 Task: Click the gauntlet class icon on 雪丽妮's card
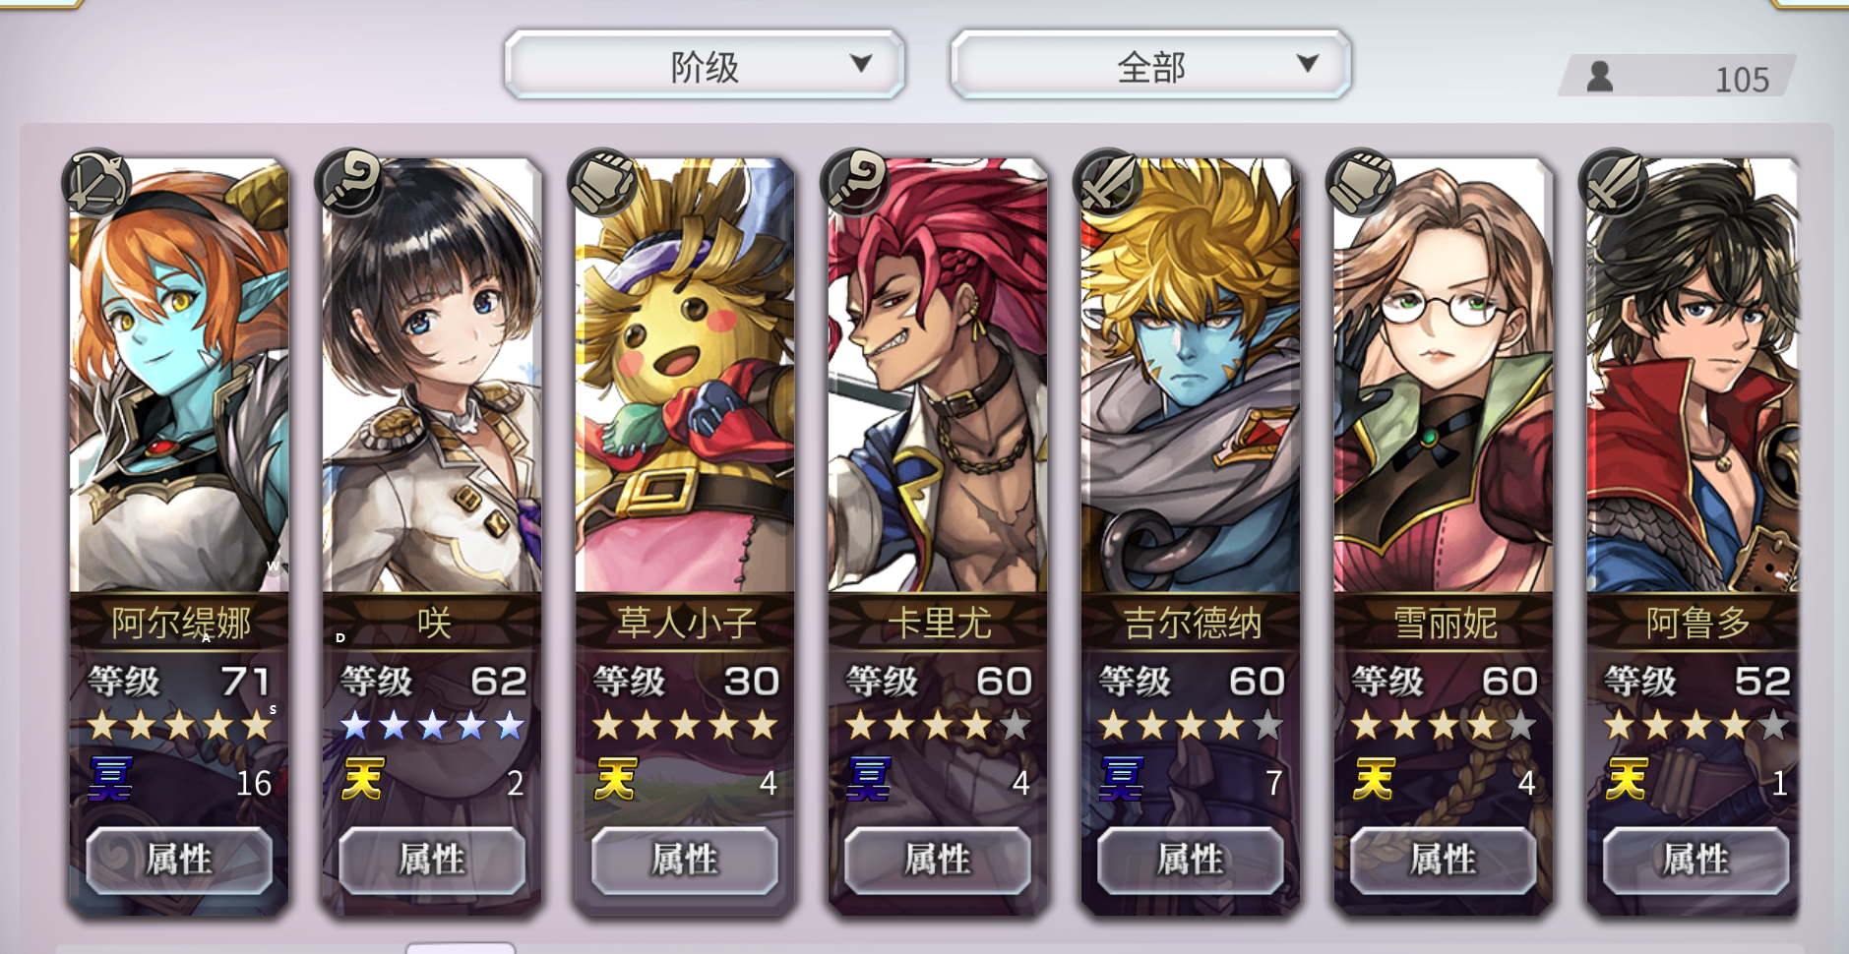(x=1361, y=182)
